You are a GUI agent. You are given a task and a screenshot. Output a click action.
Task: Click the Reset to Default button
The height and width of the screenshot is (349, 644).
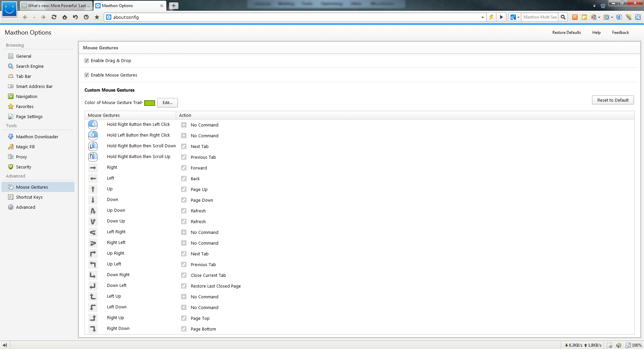612,100
